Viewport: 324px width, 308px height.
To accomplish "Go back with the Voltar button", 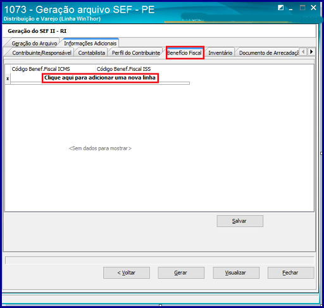I will [x=127, y=273].
